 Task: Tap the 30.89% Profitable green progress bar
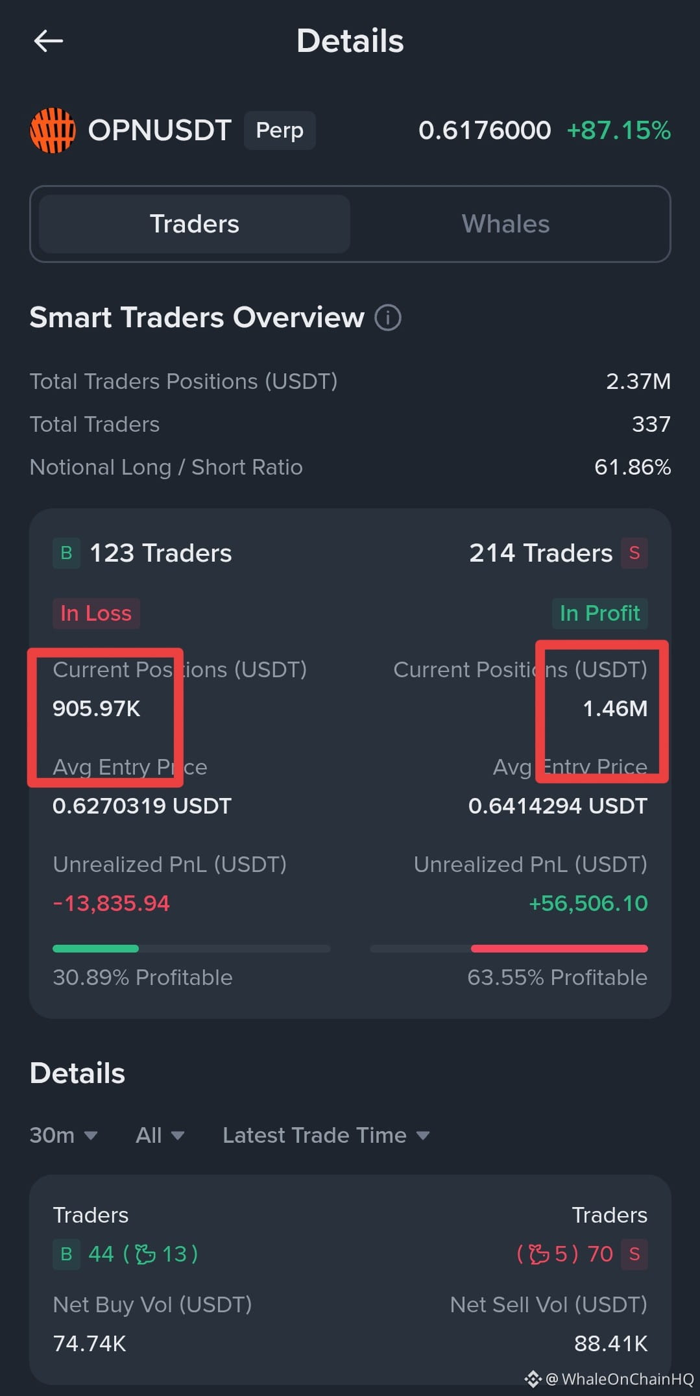point(191,949)
